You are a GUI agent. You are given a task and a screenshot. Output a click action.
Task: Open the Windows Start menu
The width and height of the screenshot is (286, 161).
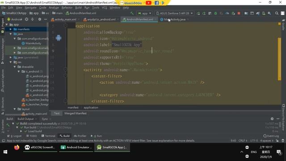(5, 152)
